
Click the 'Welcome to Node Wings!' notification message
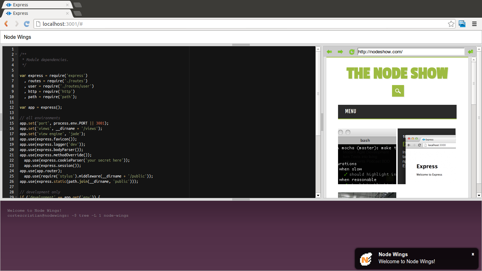(407, 261)
